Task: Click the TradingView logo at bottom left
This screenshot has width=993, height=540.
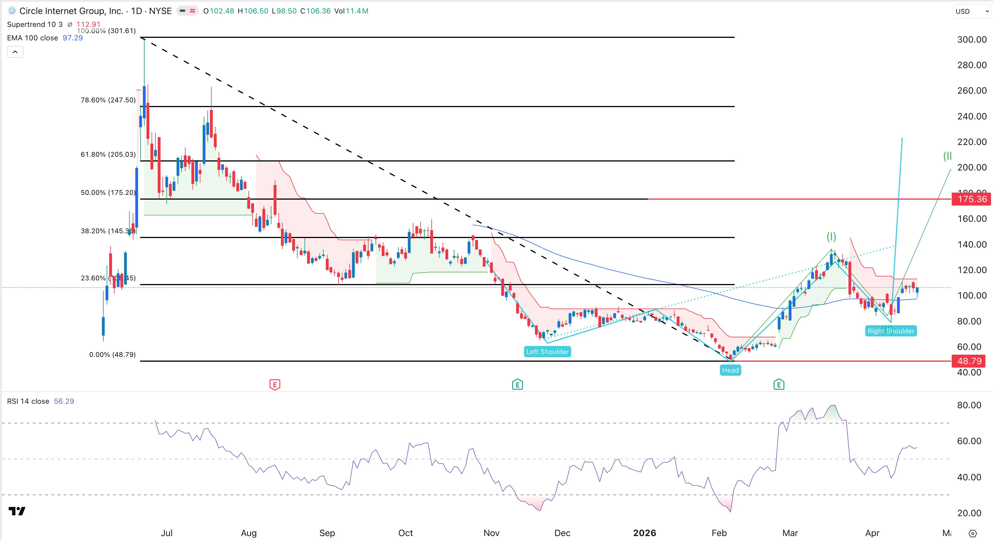Action: point(17,511)
